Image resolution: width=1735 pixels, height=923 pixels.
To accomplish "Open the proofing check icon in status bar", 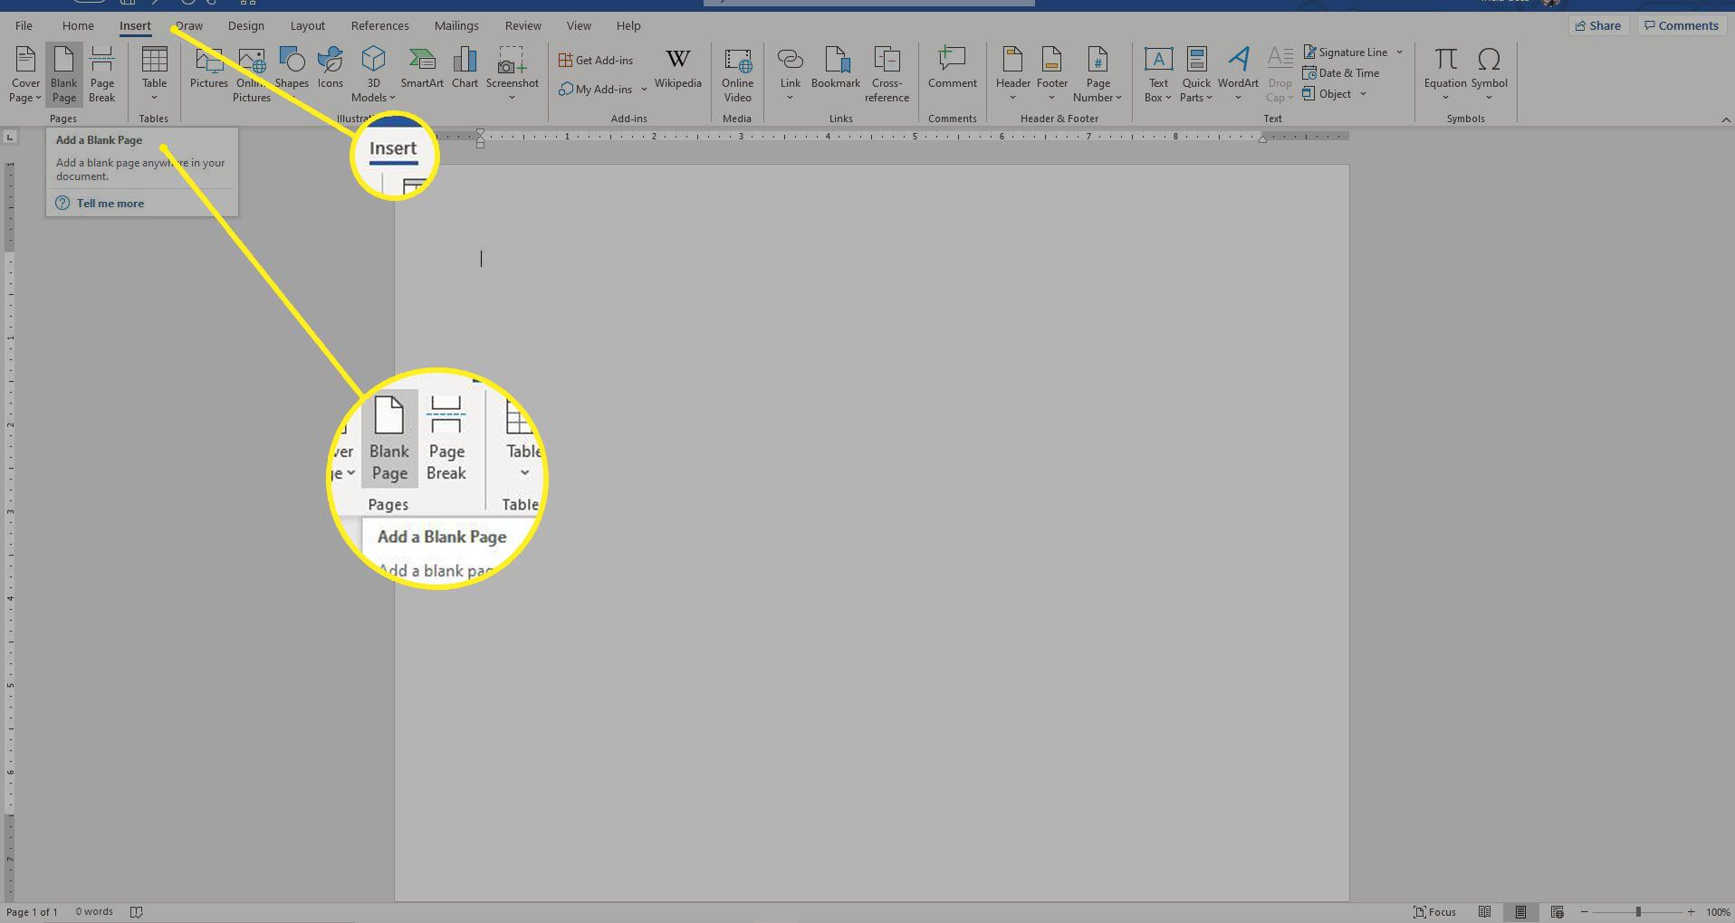I will tap(136, 911).
